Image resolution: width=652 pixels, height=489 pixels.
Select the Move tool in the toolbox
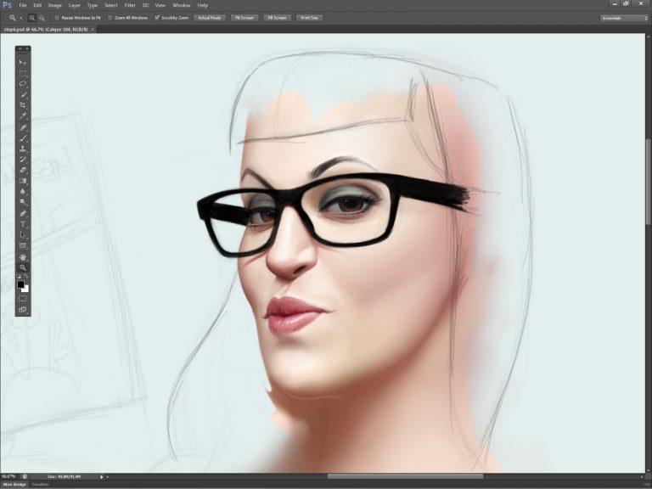coord(23,63)
